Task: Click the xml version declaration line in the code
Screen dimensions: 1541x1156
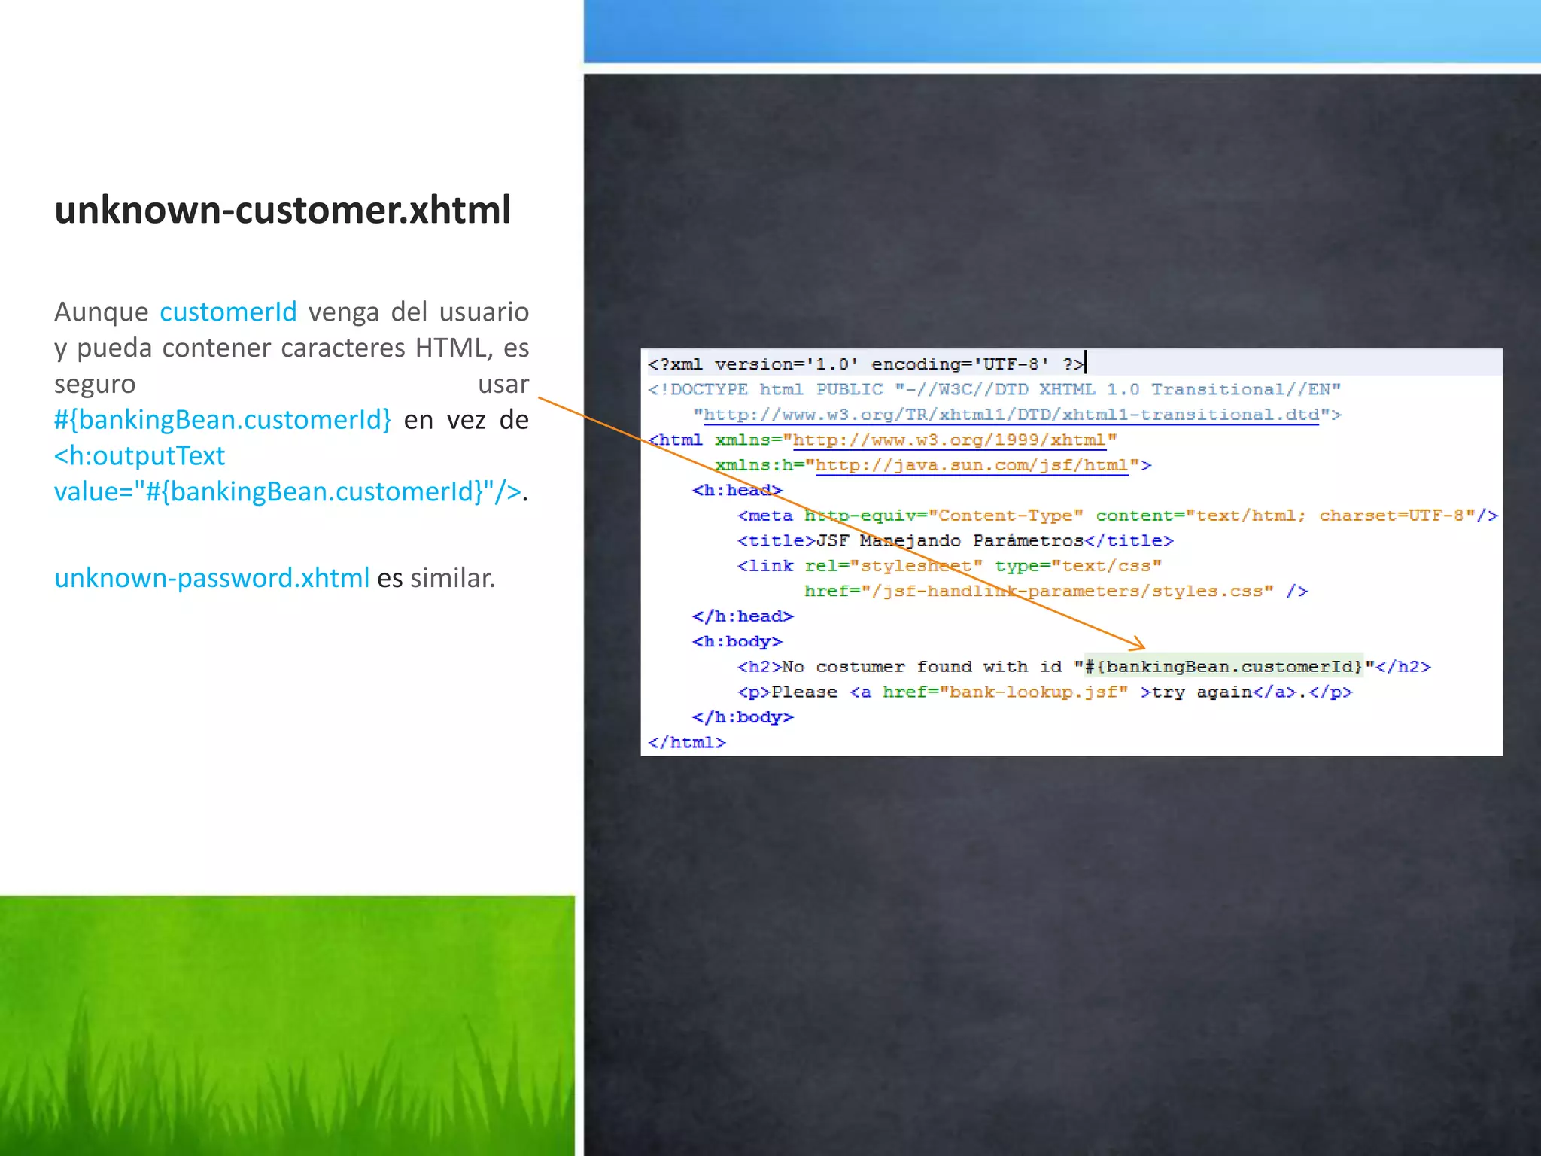Action: click(865, 364)
